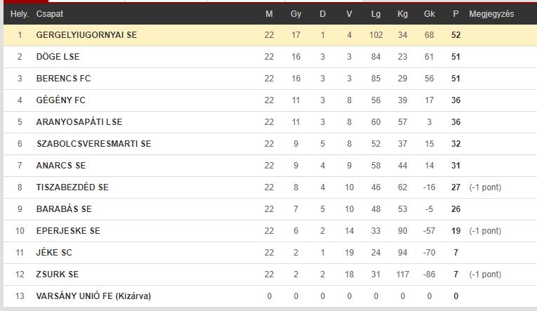Click the BARABÁS SE team name

click(64, 209)
